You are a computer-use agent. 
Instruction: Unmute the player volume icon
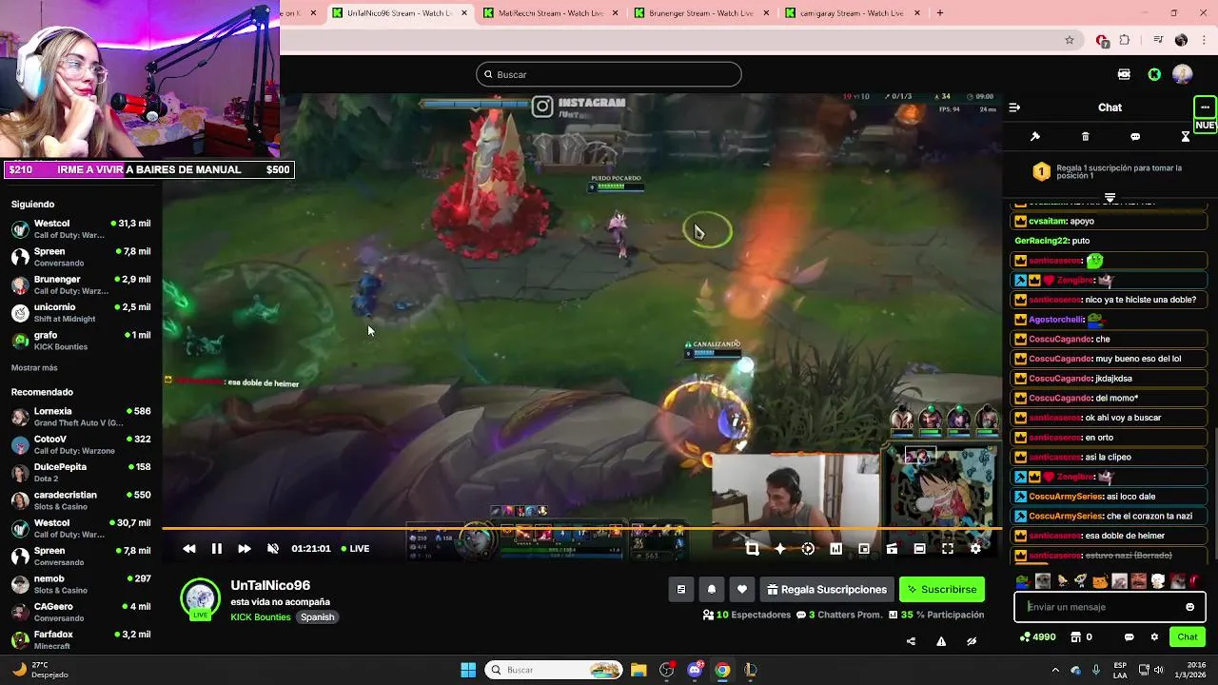pos(273,549)
